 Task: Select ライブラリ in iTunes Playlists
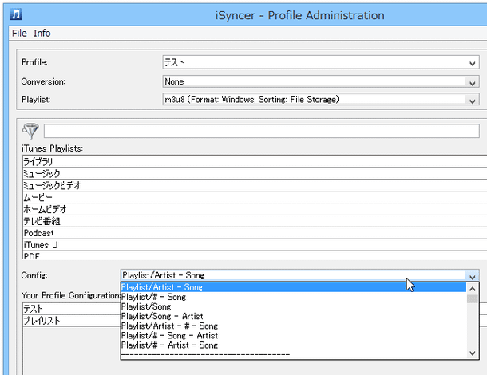(x=255, y=162)
